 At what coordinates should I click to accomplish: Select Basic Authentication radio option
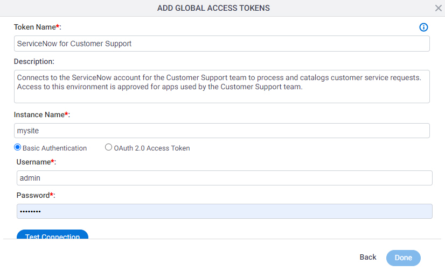[18, 147]
